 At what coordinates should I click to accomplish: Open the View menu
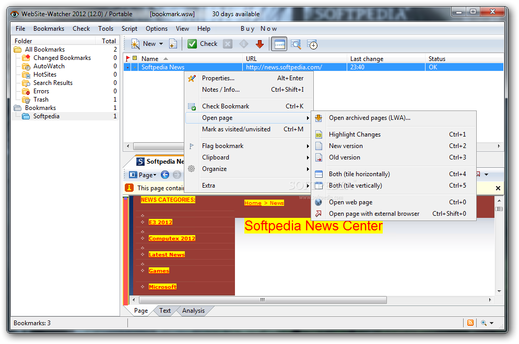pos(182,29)
